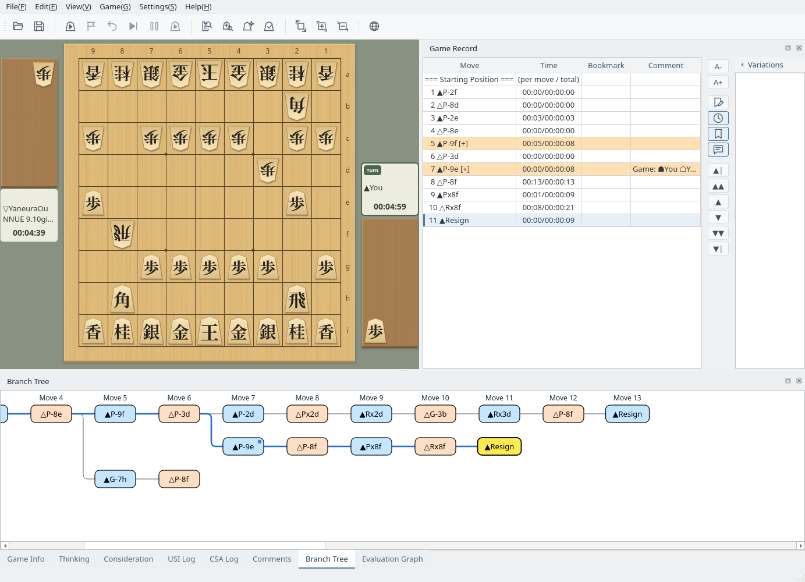
Task: Open the File menu
Action: (16, 7)
